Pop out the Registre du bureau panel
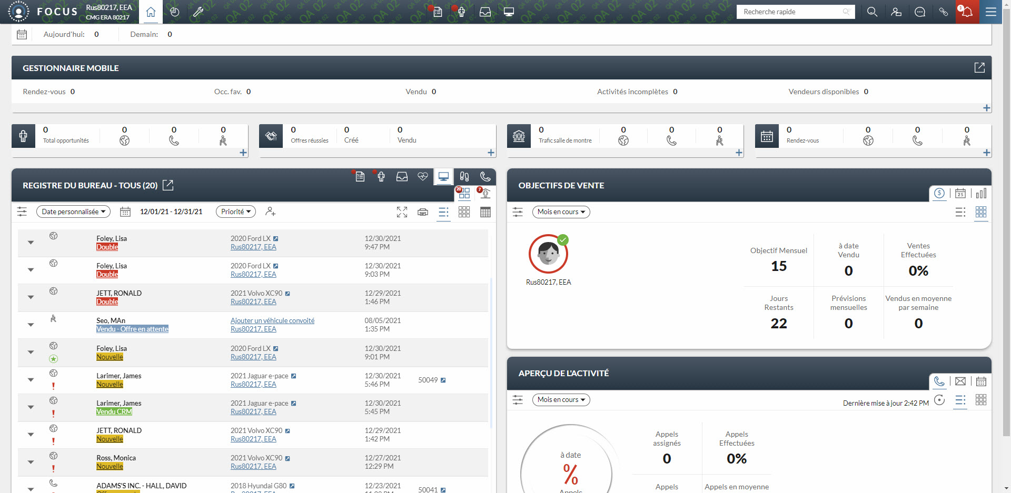1011x493 pixels. 168,185
